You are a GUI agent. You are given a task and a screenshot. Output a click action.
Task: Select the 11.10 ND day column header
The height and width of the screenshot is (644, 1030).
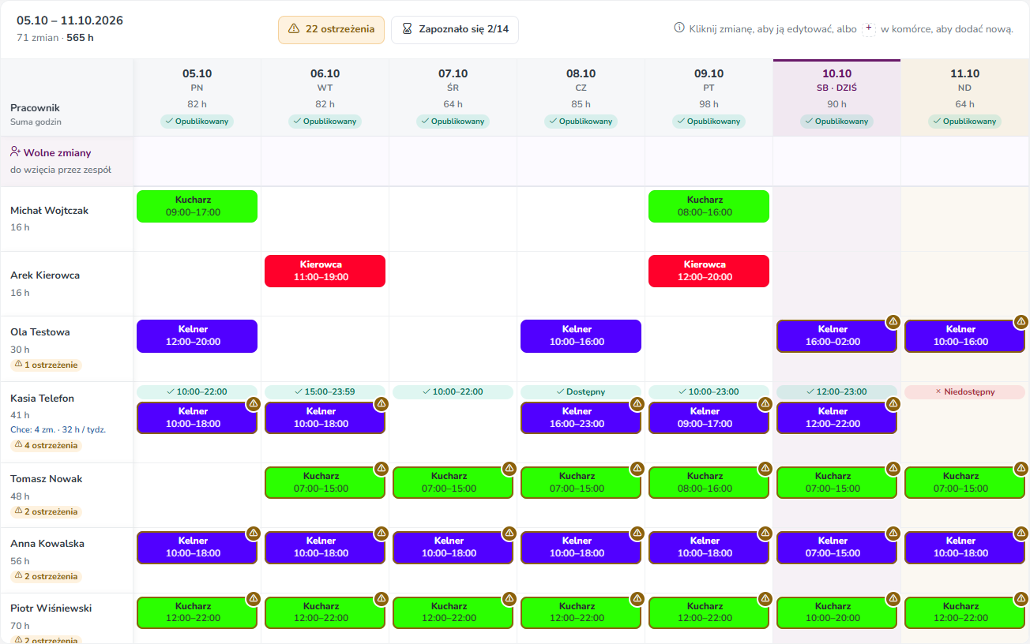[x=965, y=98]
